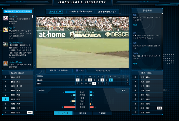Select the 投手 badge in 富山商 roster
The image size is (179, 121).
coord(30,112)
